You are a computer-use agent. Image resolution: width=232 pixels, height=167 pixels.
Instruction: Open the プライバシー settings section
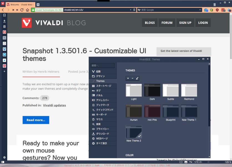[103, 129]
